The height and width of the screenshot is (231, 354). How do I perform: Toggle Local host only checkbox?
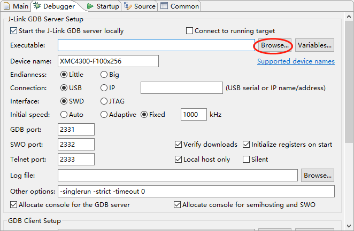point(178,160)
